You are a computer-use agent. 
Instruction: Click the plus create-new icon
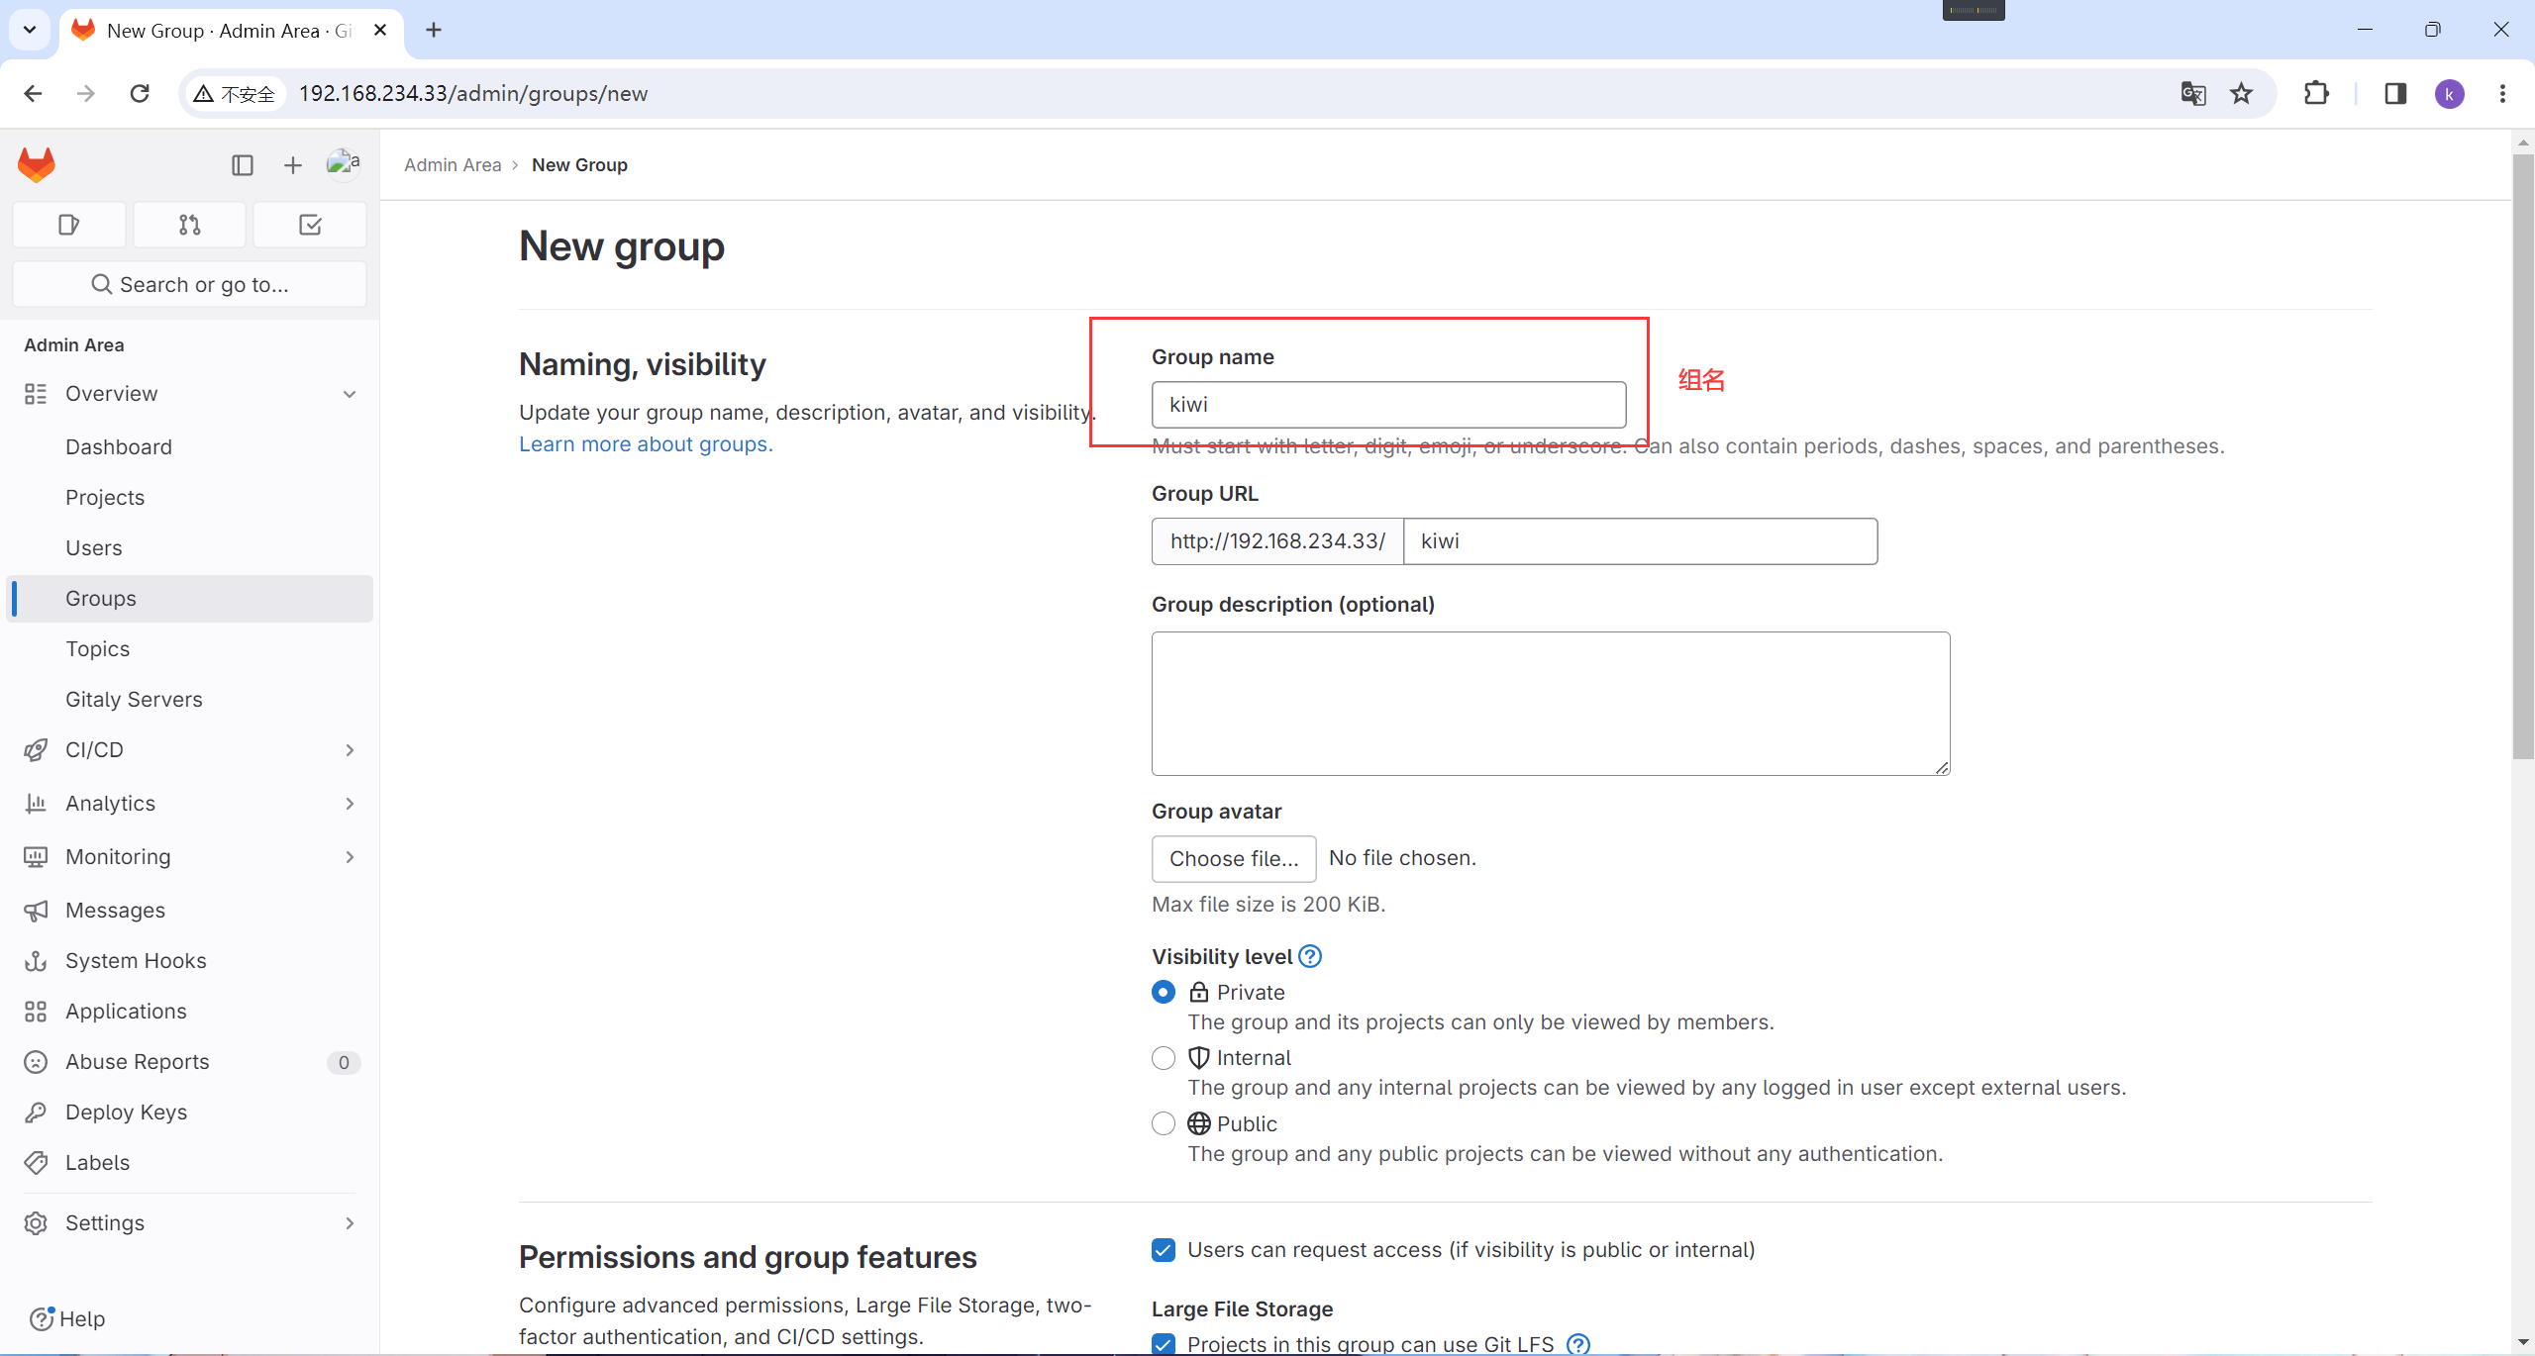pos(292,165)
